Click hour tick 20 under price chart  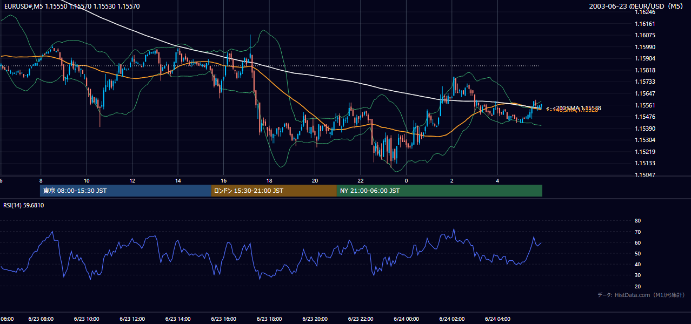(x=315, y=180)
